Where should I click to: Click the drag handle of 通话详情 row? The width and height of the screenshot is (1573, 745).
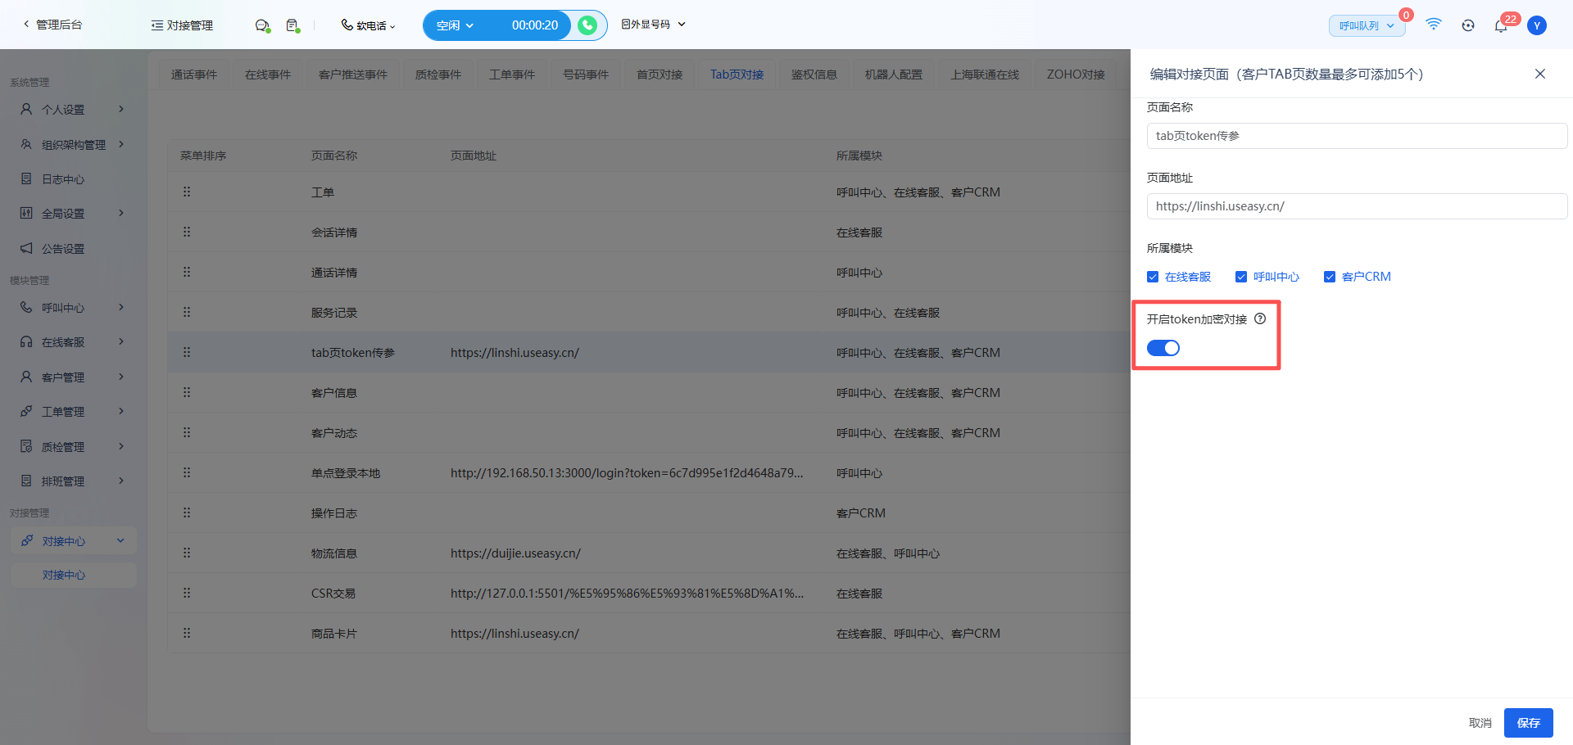coord(187,272)
